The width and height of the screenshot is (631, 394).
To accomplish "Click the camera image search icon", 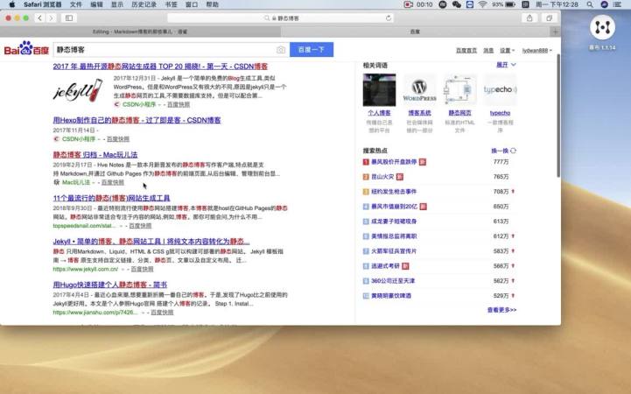I will (x=281, y=50).
